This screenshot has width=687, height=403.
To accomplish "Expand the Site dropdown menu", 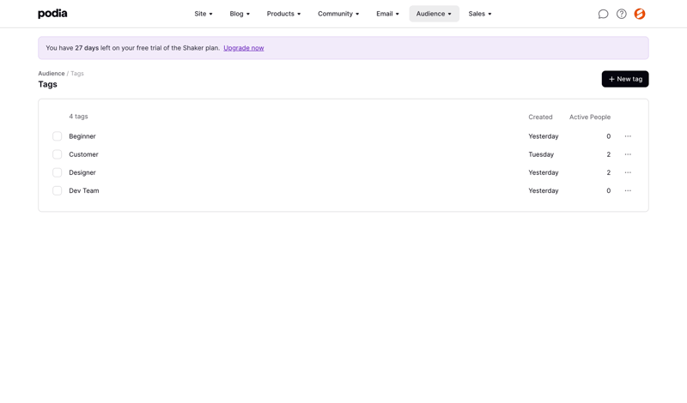I will pos(204,14).
